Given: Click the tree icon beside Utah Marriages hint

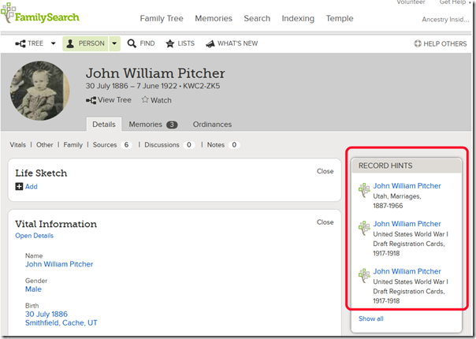Looking at the screenshot, I should tap(364, 190).
